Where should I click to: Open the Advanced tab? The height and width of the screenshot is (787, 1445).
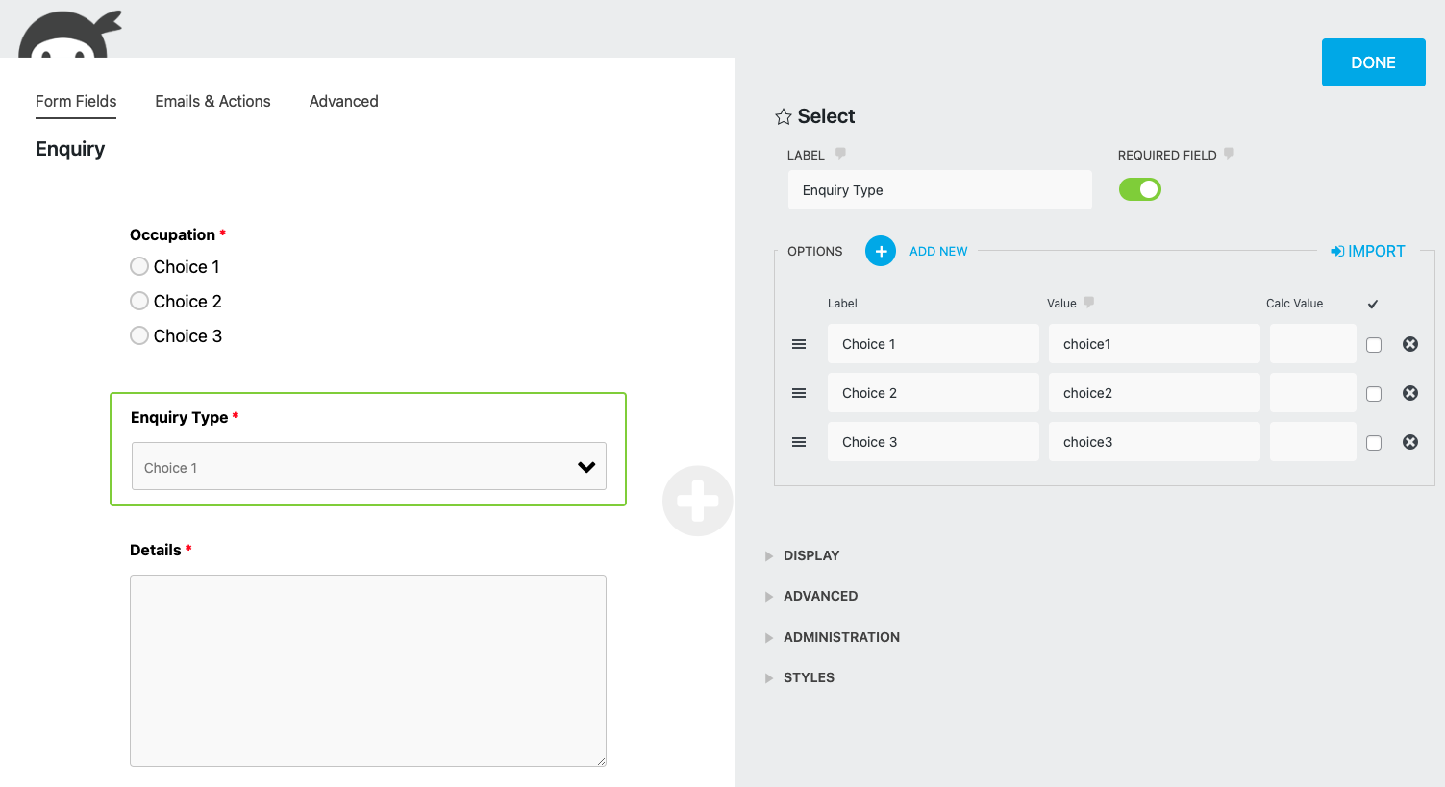(x=343, y=101)
